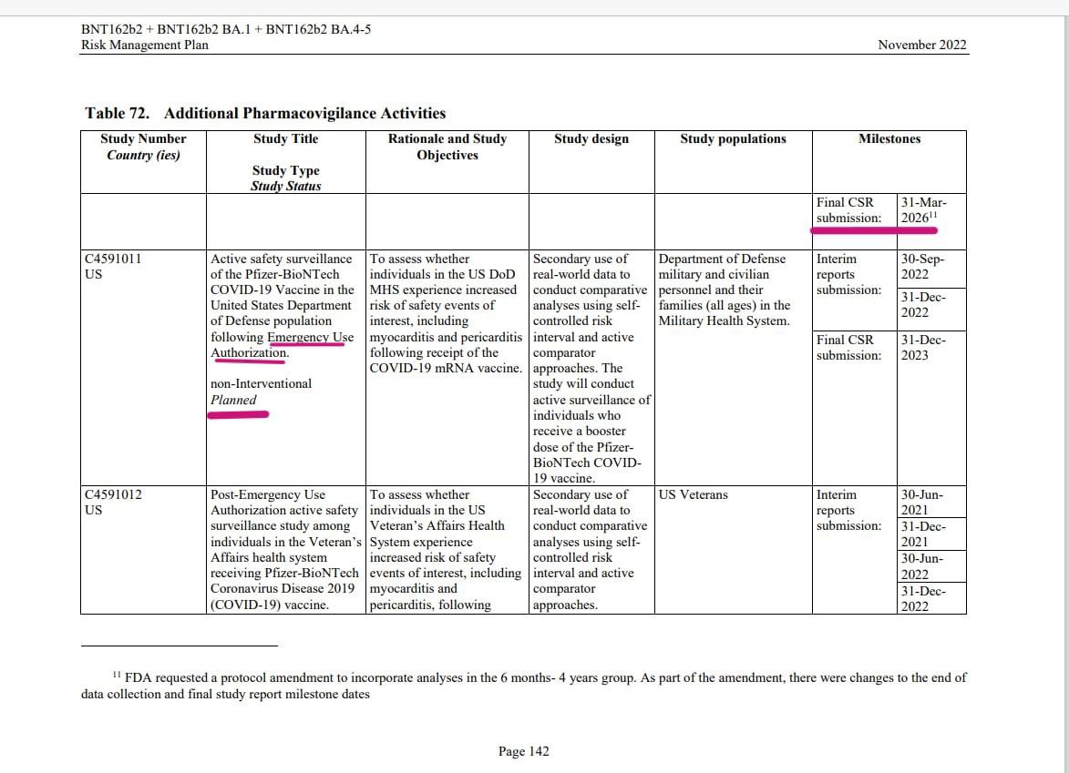
Task: Click 'receive a booster' in the study design
Action: 579,431
